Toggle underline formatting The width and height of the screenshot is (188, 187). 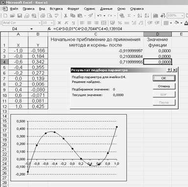click(73, 23)
